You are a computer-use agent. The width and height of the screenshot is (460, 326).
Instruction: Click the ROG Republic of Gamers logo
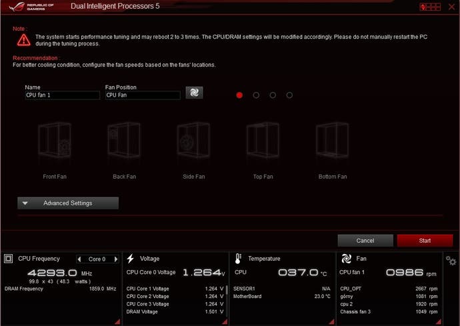point(31,7)
